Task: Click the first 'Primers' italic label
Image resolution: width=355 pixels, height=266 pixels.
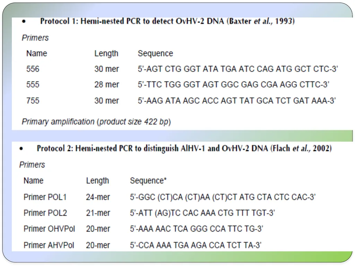Action: pyautogui.click(x=35, y=38)
